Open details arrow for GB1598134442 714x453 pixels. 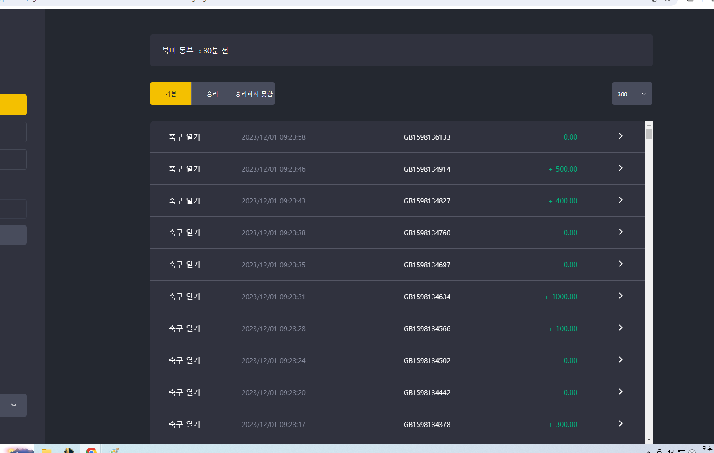(621, 391)
